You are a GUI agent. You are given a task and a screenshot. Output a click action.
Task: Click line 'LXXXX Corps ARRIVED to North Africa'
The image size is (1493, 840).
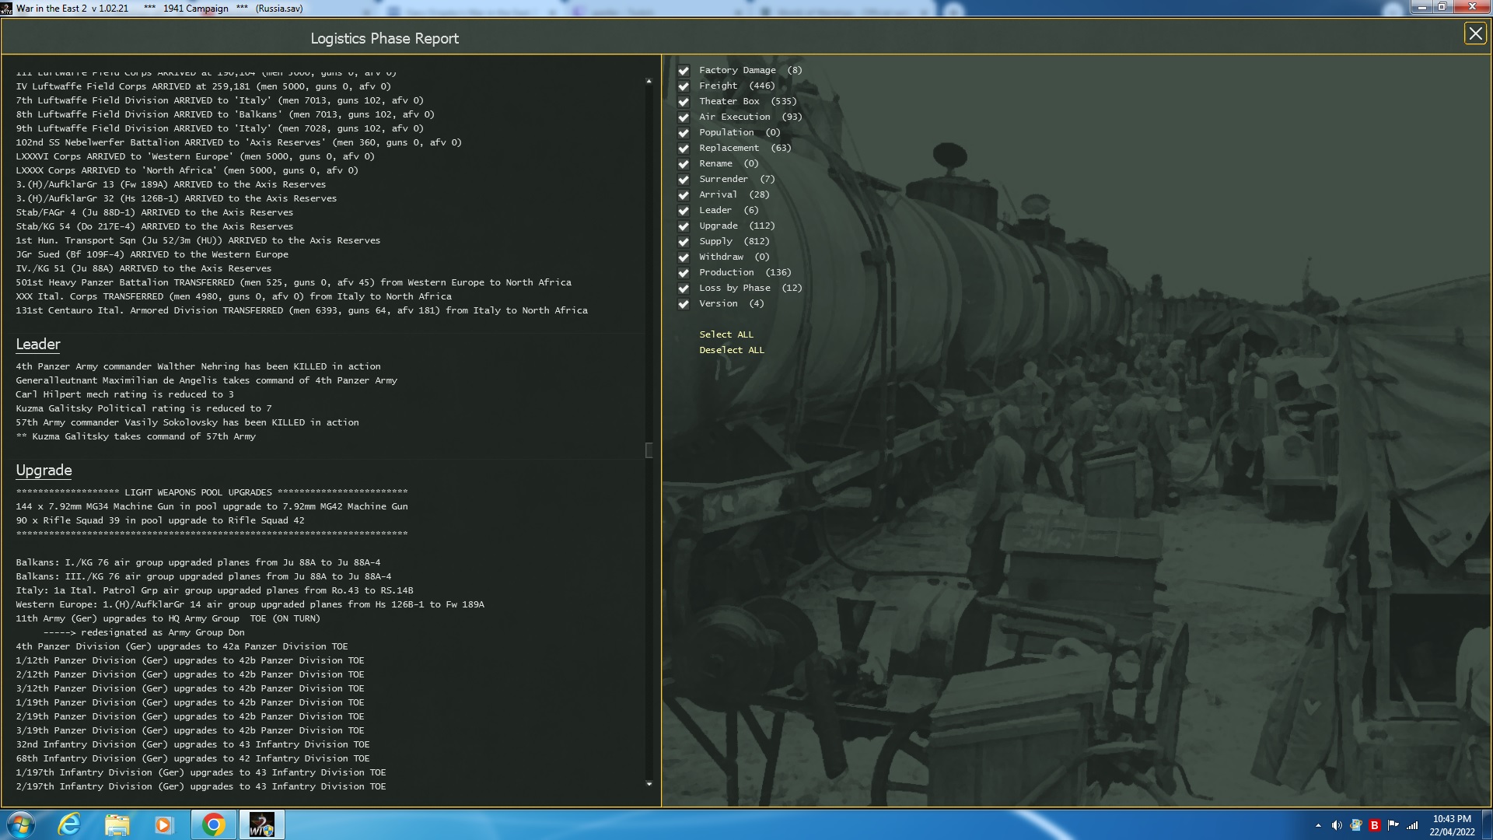point(187,170)
